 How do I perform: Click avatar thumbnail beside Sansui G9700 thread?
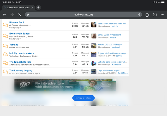pyautogui.click(x=94, y=36)
